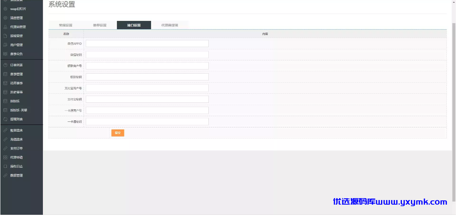Click the square icon beside 操作日志
This screenshot has width=457, height=216.
coord(5,167)
